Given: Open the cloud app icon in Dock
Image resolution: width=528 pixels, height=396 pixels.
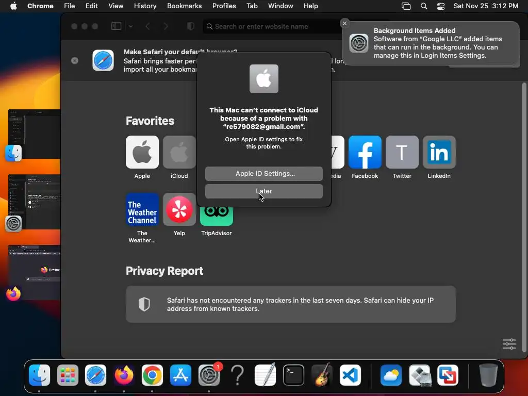Looking at the screenshot, I should (391, 375).
